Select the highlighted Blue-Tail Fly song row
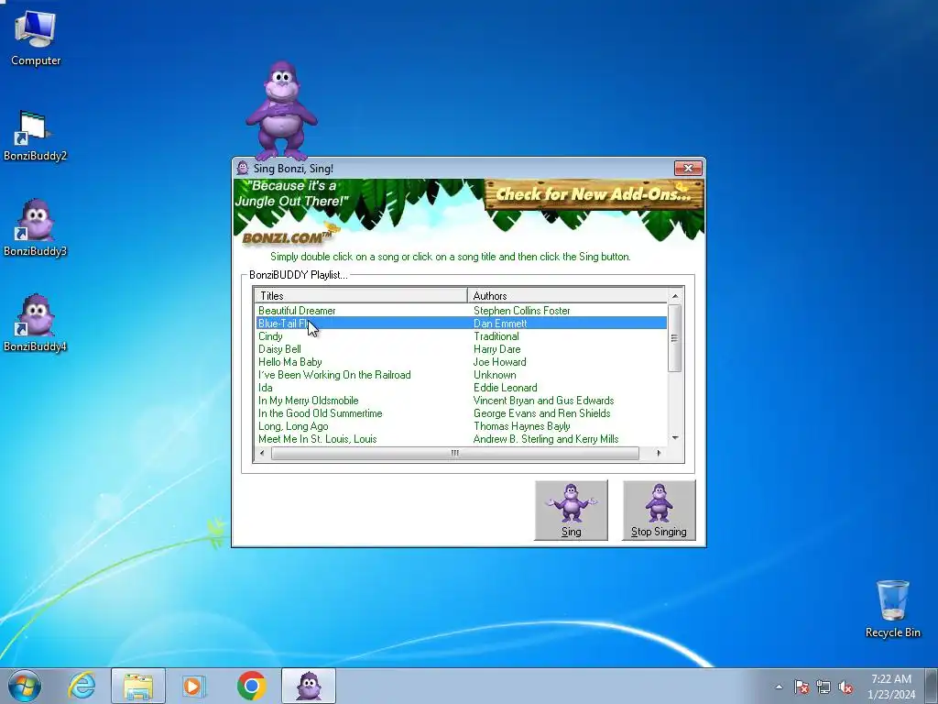The image size is (938, 704). click(x=462, y=324)
